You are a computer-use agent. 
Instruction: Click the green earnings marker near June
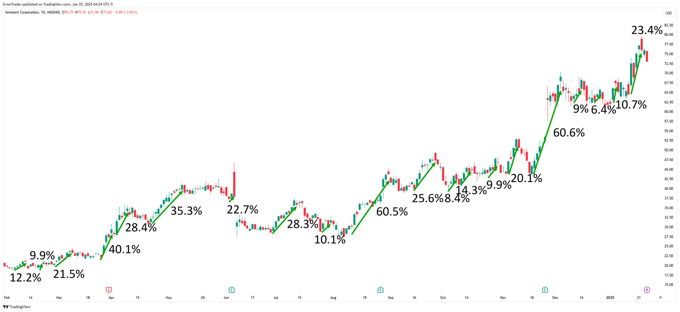pyautogui.click(x=232, y=290)
